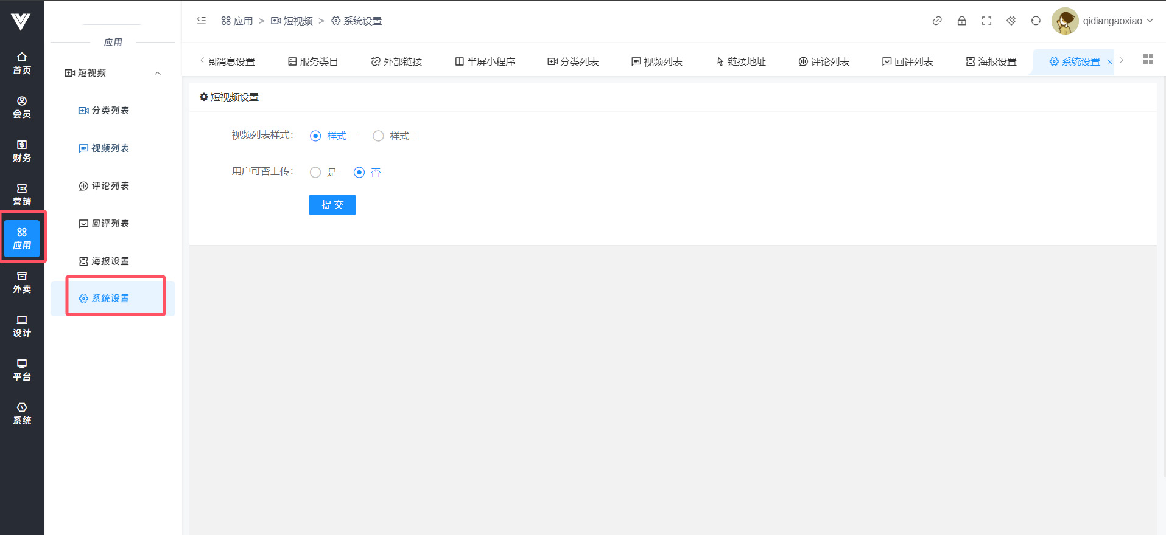
Task: Select 样式一 radio option
Action: [x=315, y=136]
